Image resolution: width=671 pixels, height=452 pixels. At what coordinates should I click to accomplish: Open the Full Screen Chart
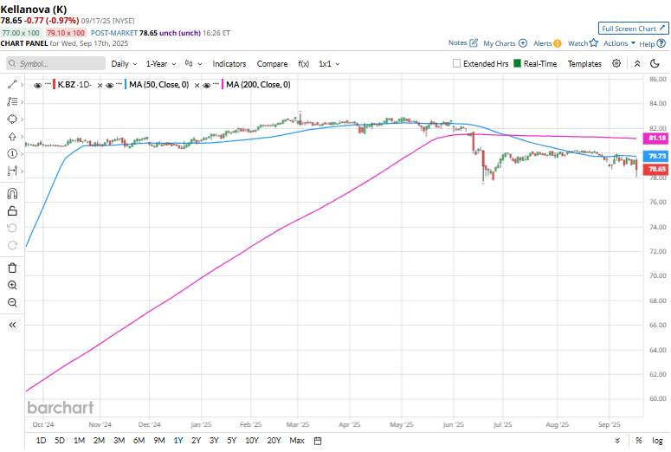[x=634, y=29]
